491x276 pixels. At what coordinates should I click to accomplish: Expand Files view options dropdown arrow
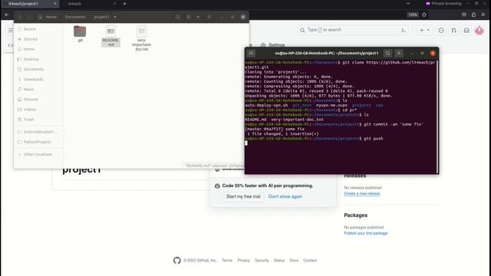(198, 17)
